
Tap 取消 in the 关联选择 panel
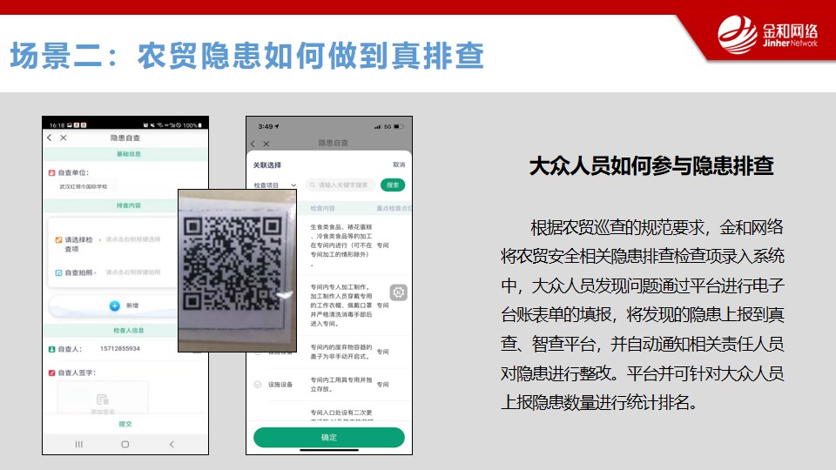[x=399, y=164]
